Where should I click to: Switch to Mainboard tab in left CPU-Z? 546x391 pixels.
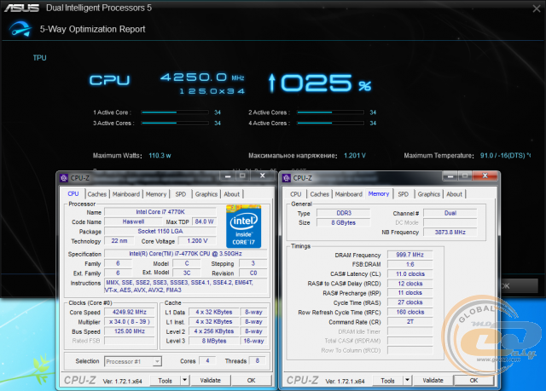pos(126,194)
